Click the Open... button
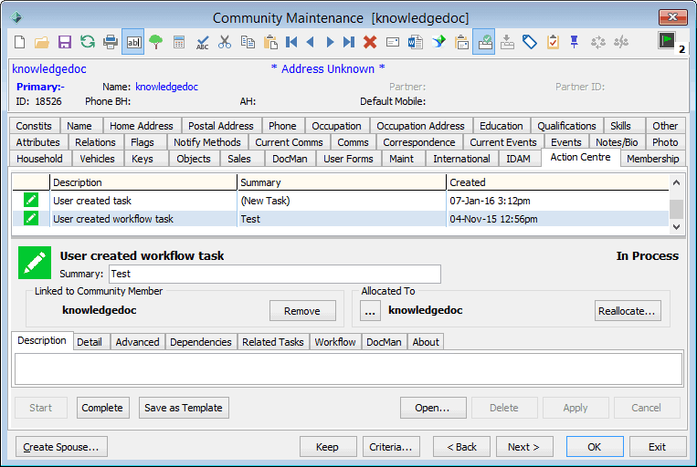Screen dimensions: 697x467 (433, 408)
